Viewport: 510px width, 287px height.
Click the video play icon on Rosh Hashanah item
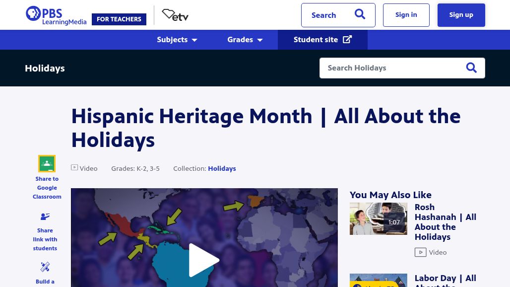tap(420, 252)
